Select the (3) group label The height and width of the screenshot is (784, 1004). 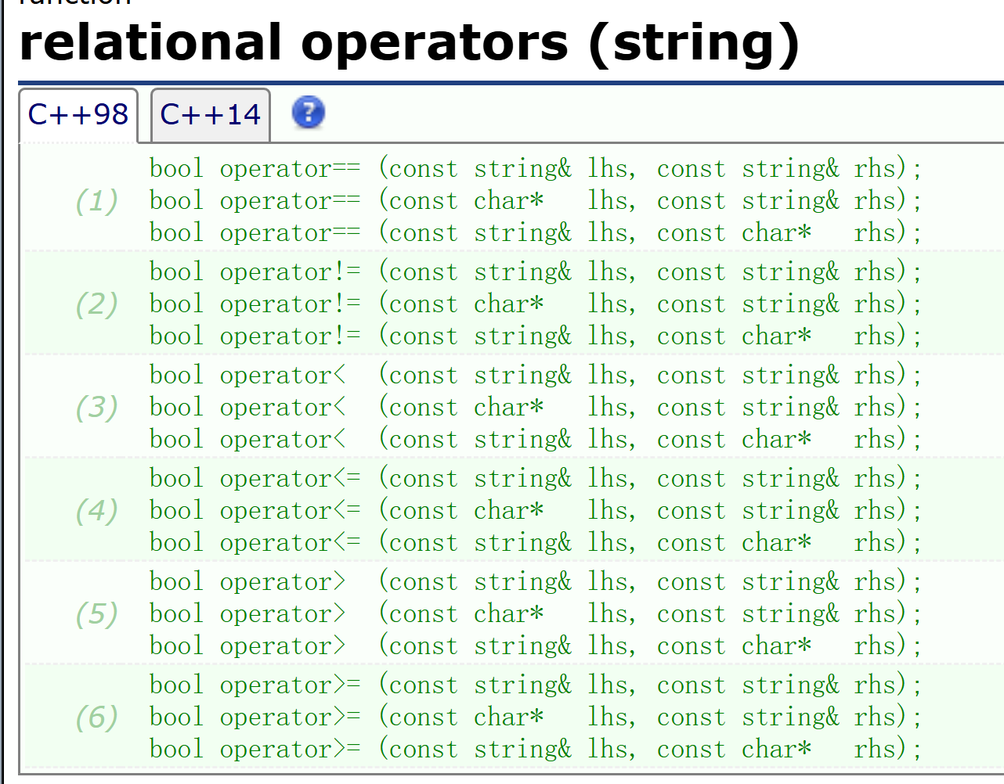[x=97, y=408]
